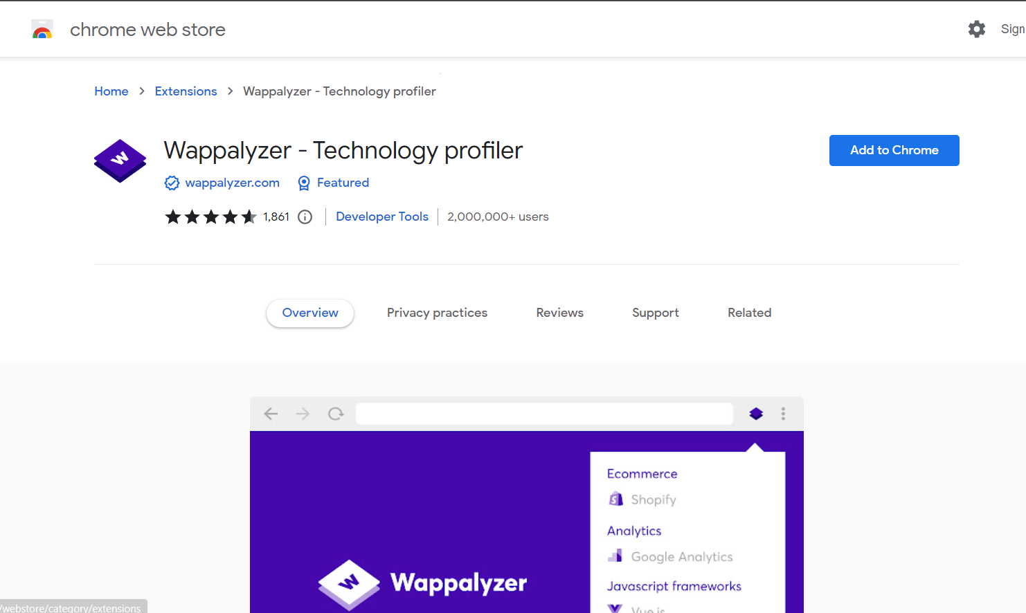This screenshot has width=1026, height=613.
Task: Click the Featured award ribbon icon
Action: (x=303, y=183)
